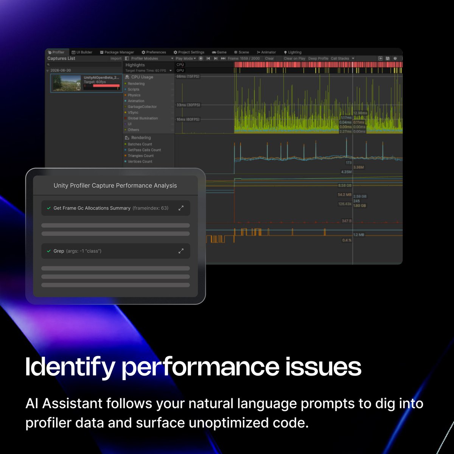This screenshot has width=454, height=454.
Task: Click the Captures List heading
Action: click(61, 59)
